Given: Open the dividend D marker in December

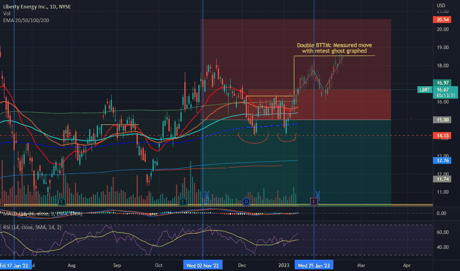Looking at the screenshot, I should (246, 202).
